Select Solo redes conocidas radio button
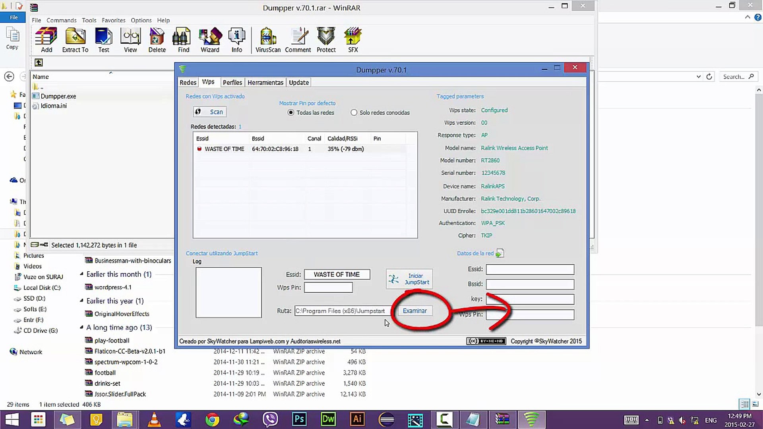Viewport: 763px width, 429px height. pos(354,112)
